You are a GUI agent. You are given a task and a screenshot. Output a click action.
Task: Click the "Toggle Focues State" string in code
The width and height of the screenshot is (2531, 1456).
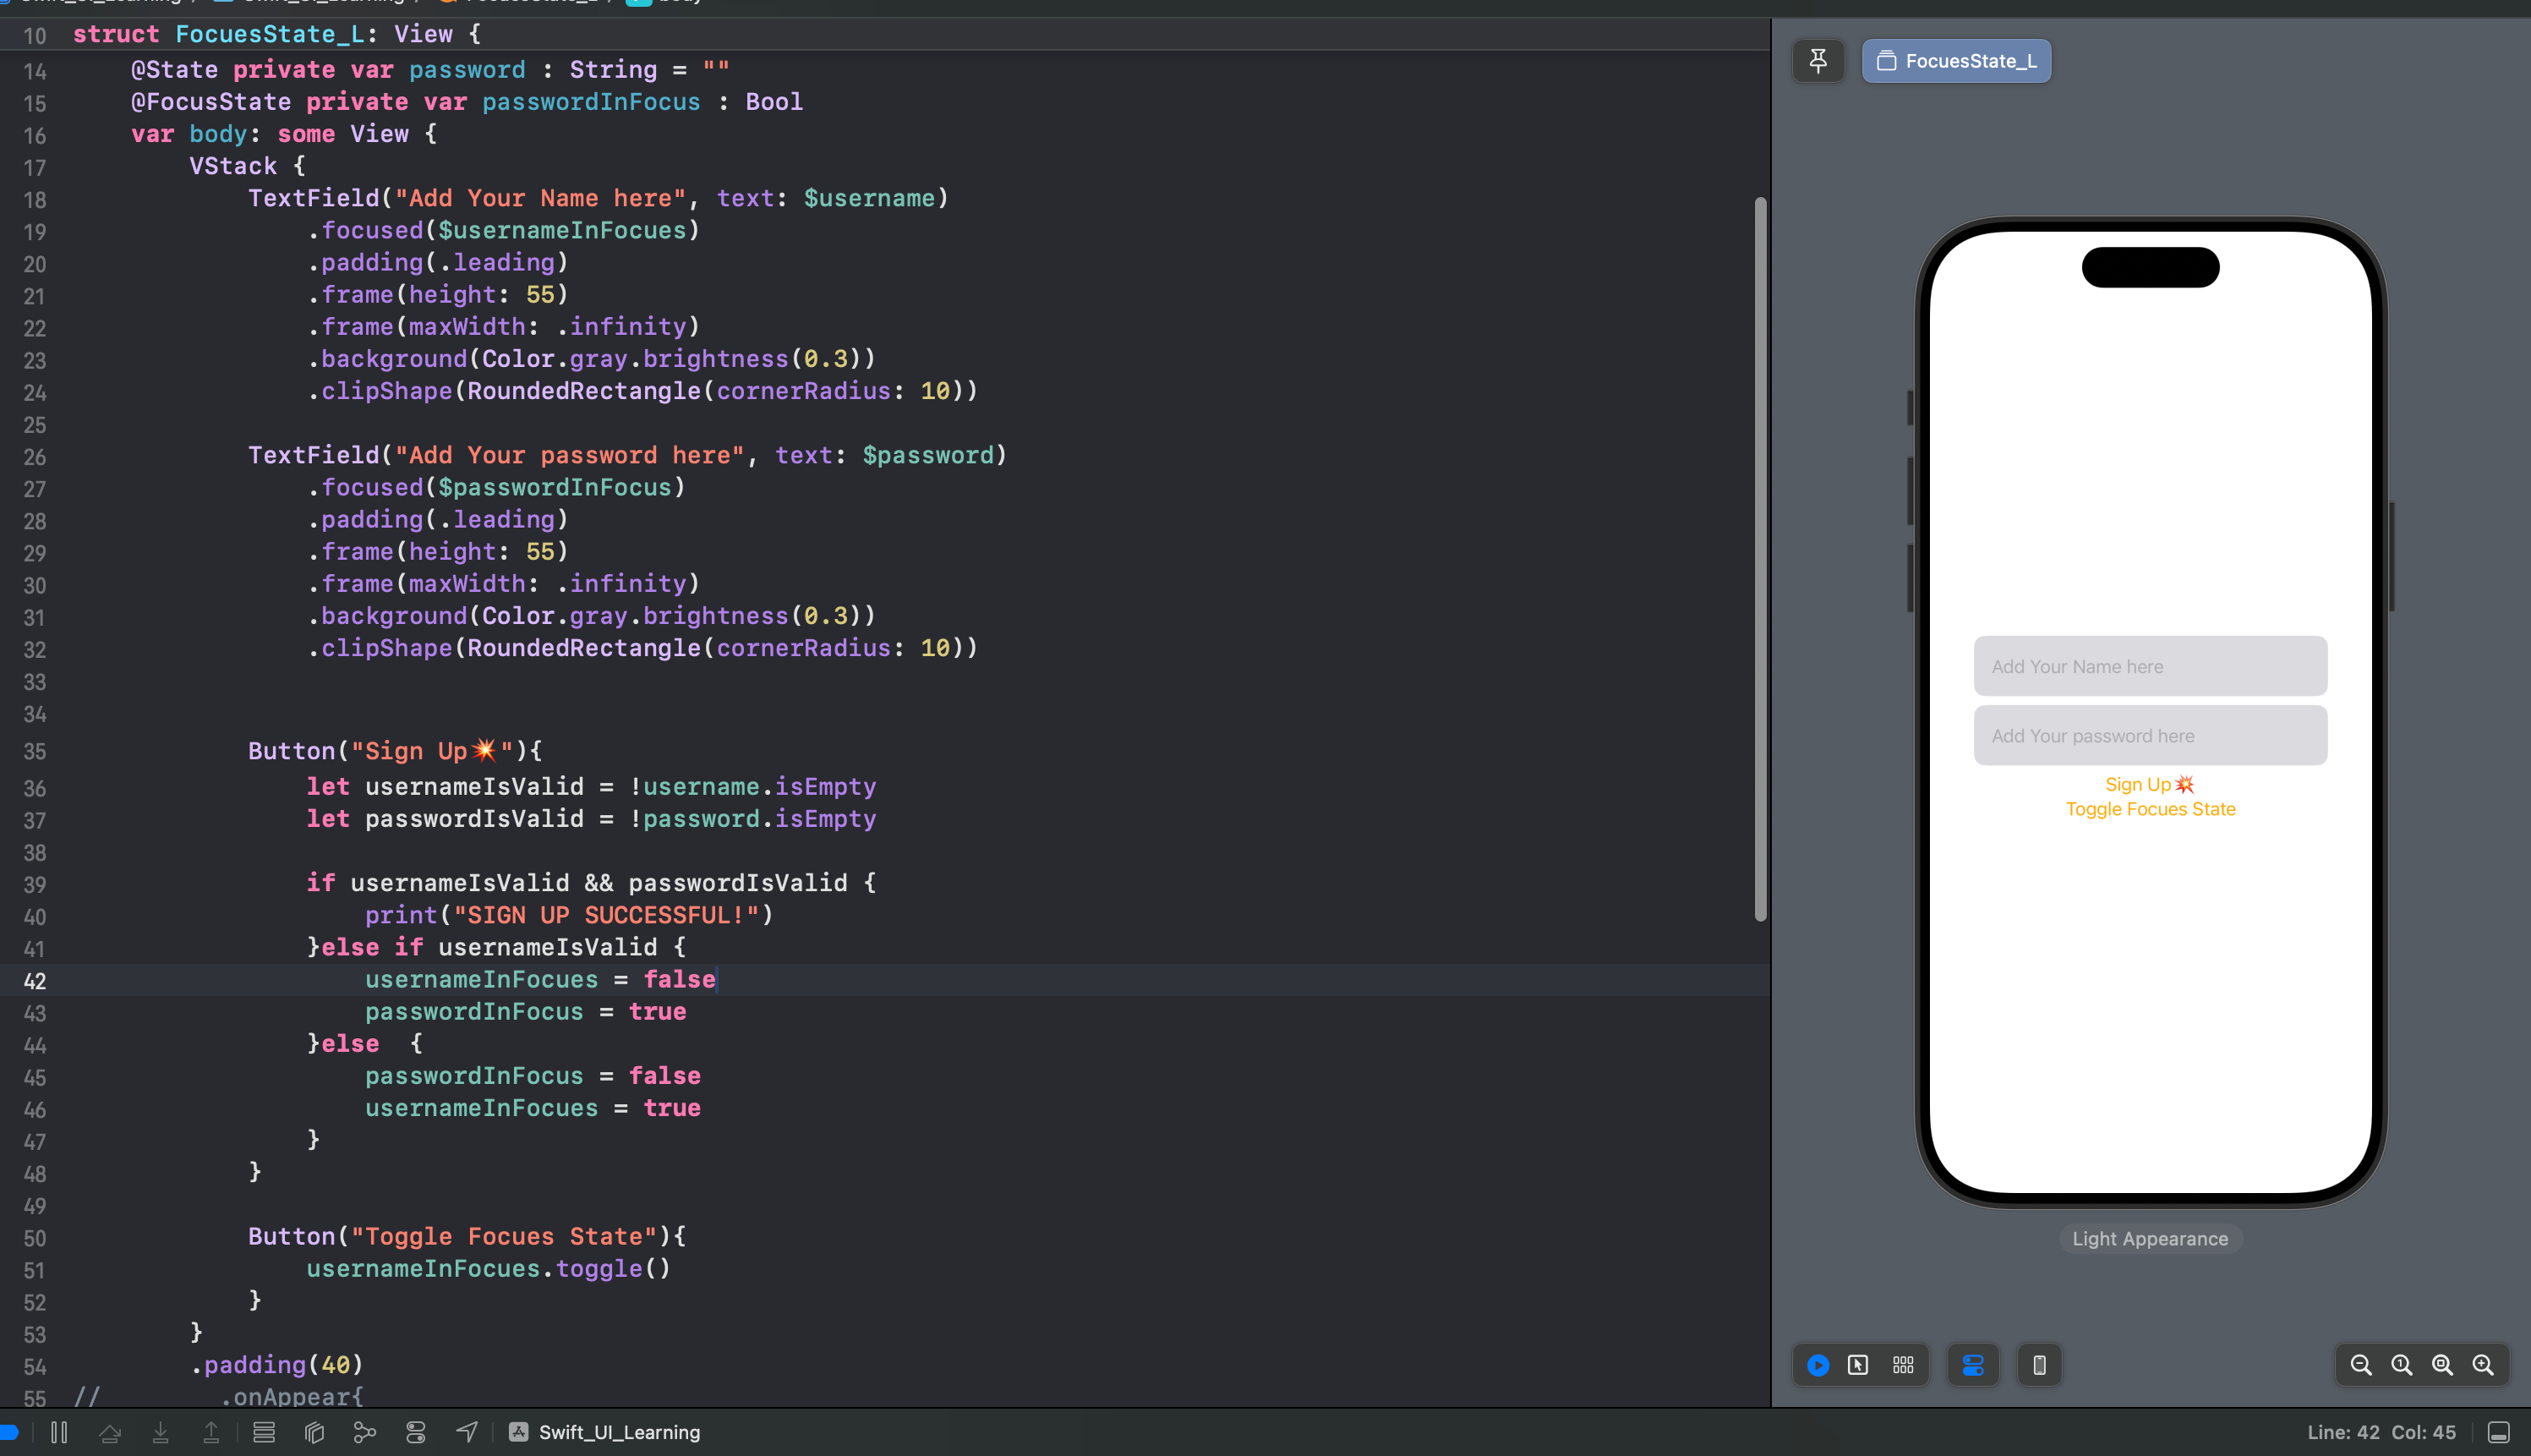click(504, 1237)
